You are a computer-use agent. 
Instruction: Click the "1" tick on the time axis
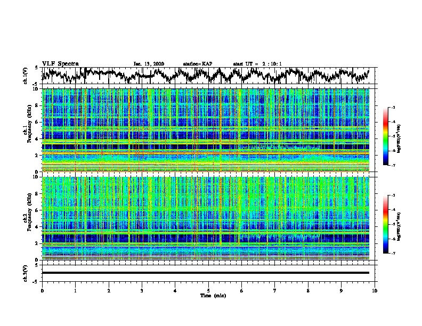click(75, 291)
